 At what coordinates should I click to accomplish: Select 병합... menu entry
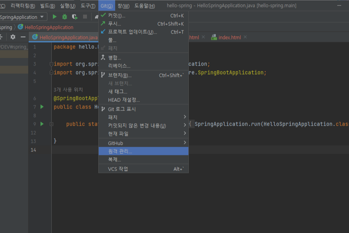tap(144, 58)
